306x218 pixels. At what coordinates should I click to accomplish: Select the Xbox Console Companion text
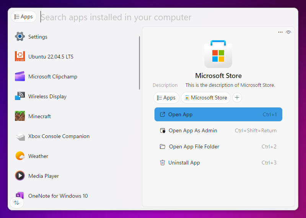click(59, 136)
